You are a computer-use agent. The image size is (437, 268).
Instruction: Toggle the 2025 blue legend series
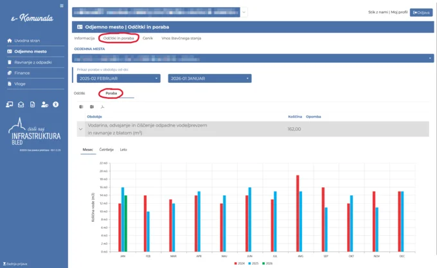(254, 264)
